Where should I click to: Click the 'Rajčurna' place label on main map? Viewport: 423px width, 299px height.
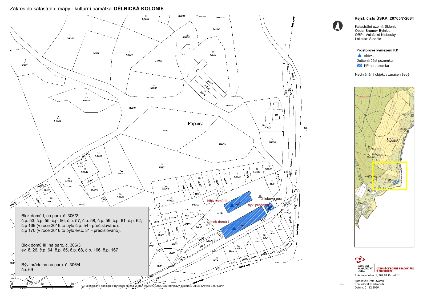point(195,124)
